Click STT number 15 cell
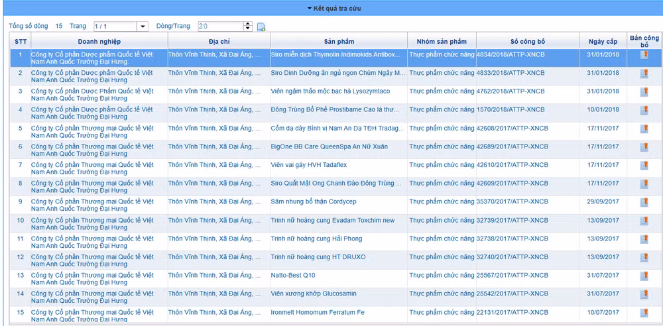Screen dimensions: 663x326 21,313
